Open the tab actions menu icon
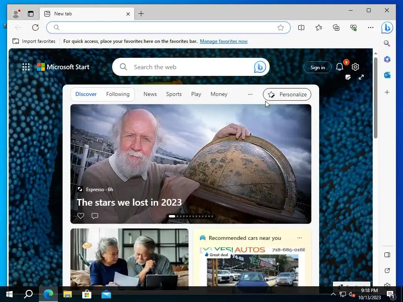 (x=31, y=14)
